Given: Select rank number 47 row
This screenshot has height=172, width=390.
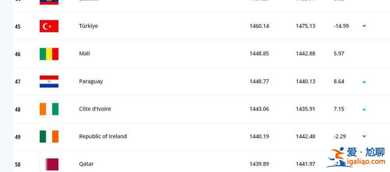Looking at the screenshot, I should pyautogui.click(x=201, y=82).
